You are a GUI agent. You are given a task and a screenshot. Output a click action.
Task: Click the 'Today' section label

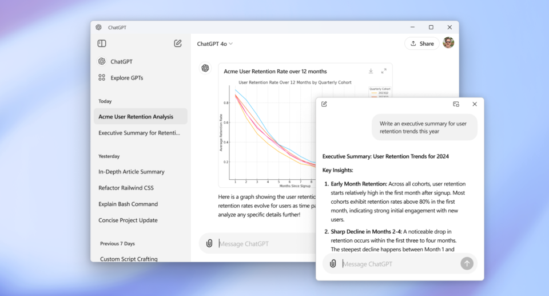click(x=105, y=101)
